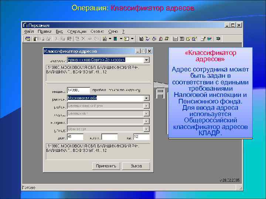Image resolution: width=266 pixels, height=199 pixels.
Task: Click the floppy disk save toolbar icon
Action: (141, 39)
